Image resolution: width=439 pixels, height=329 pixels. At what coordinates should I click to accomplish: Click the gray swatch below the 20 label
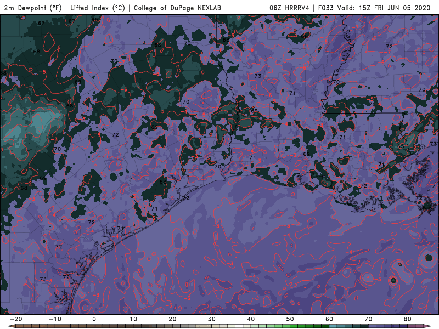click(x=176, y=326)
